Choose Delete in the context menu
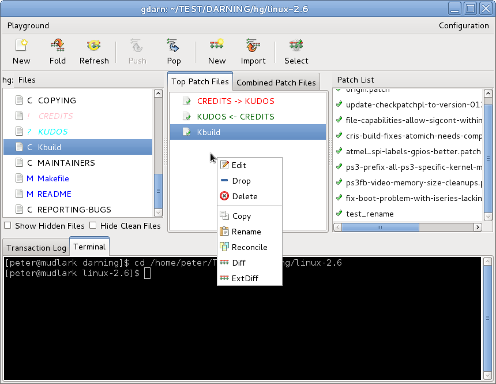496x384 pixels. [245, 196]
